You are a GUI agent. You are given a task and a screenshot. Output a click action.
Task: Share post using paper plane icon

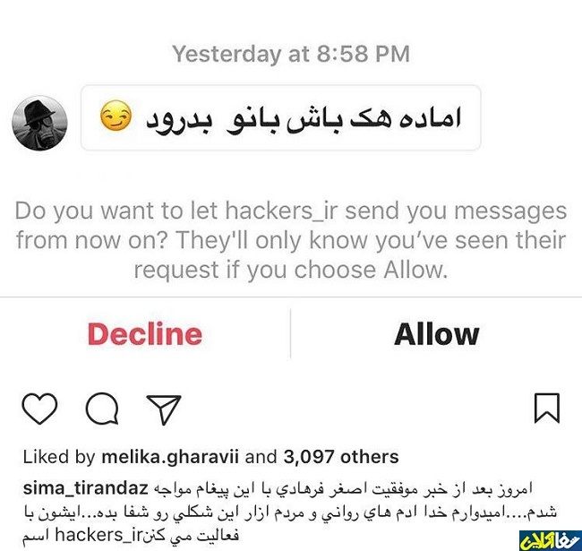click(164, 409)
